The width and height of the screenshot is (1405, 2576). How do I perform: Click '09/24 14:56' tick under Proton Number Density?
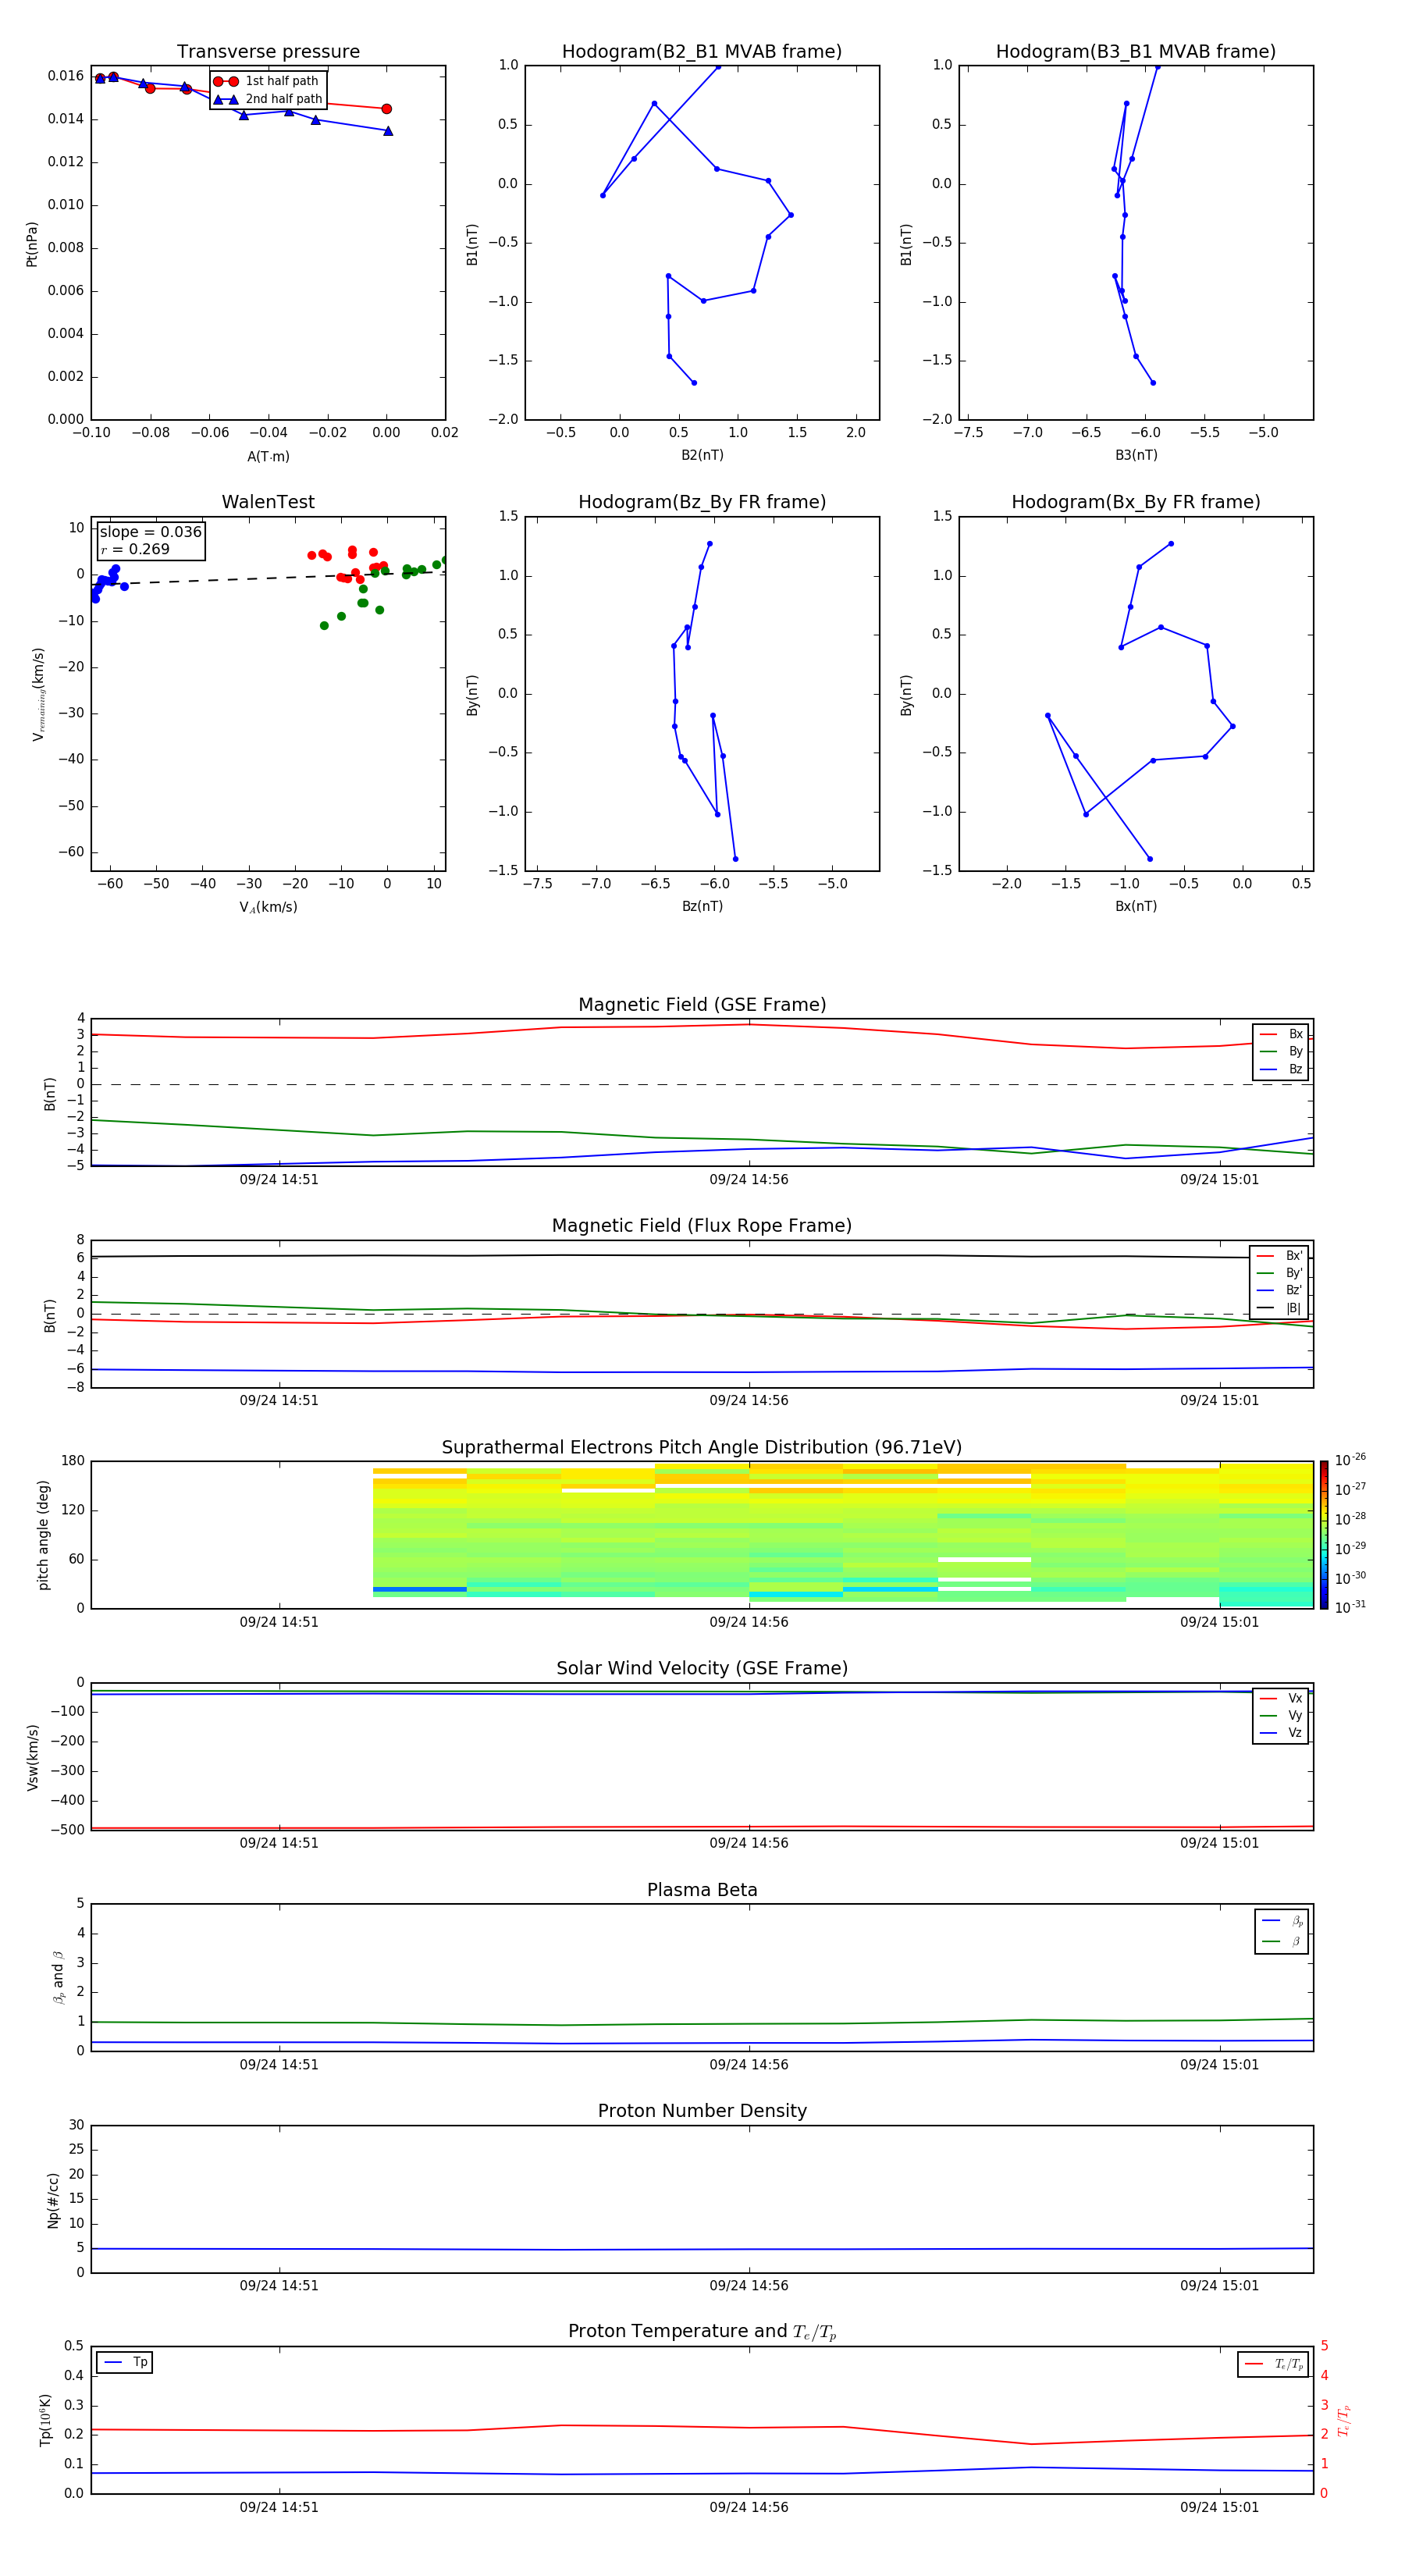click(749, 2286)
